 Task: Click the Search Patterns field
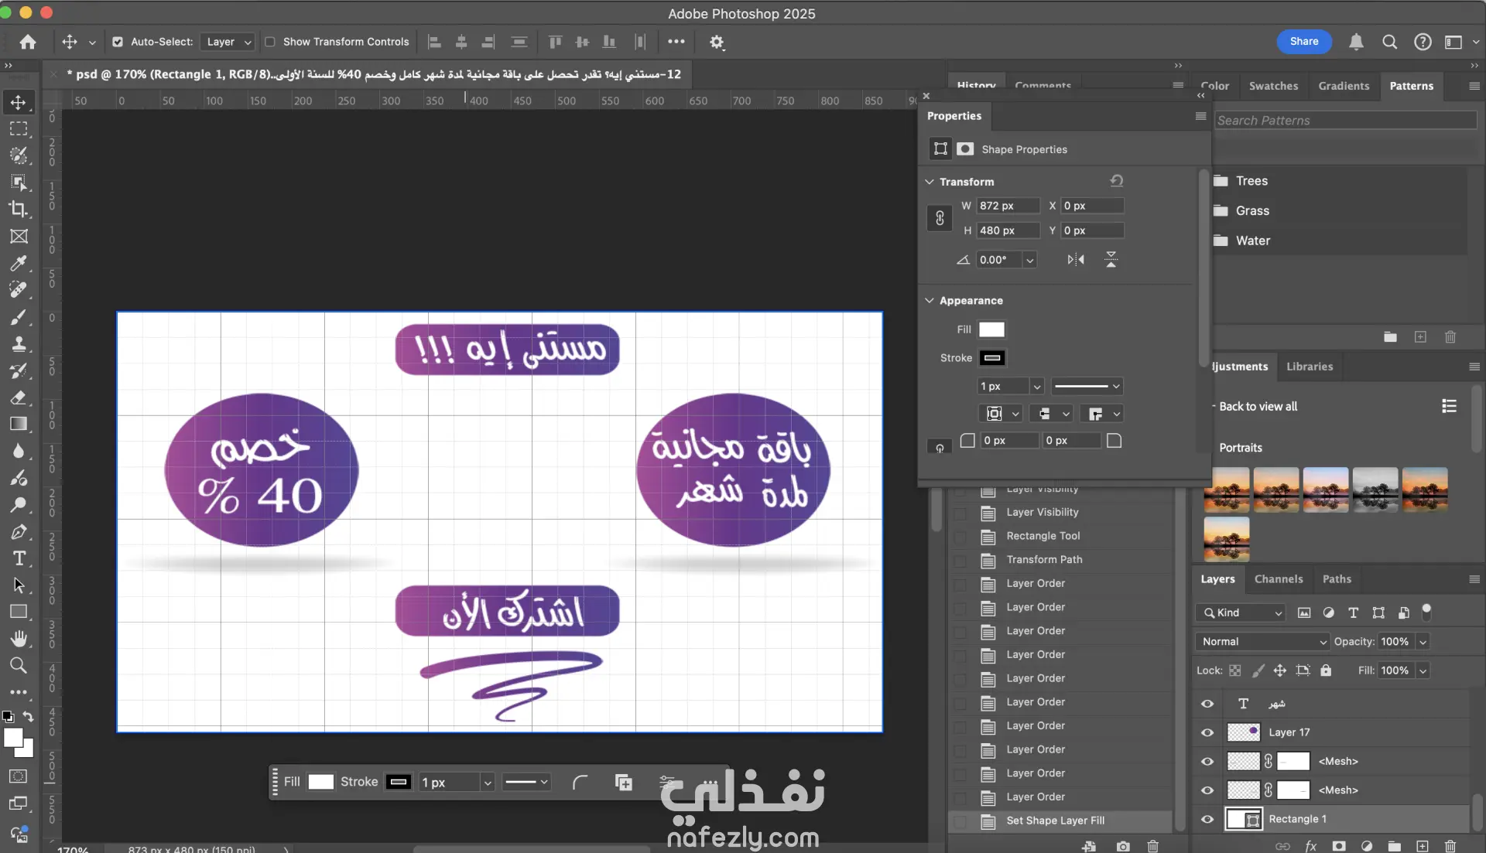(1345, 121)
